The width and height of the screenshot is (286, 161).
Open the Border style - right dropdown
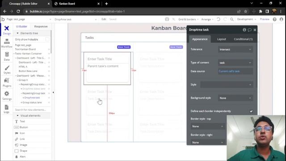(x=207, y=142)
